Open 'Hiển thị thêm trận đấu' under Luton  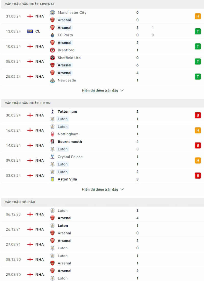[100, 190]
